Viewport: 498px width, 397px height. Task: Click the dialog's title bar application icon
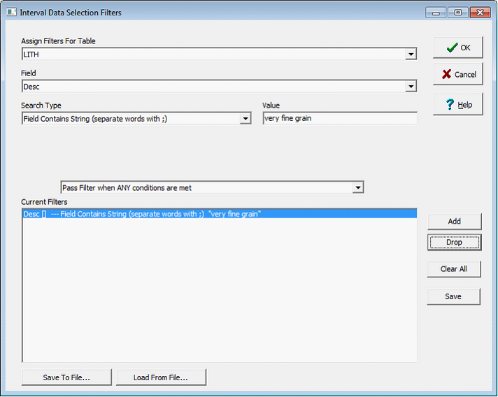point(12,13)
